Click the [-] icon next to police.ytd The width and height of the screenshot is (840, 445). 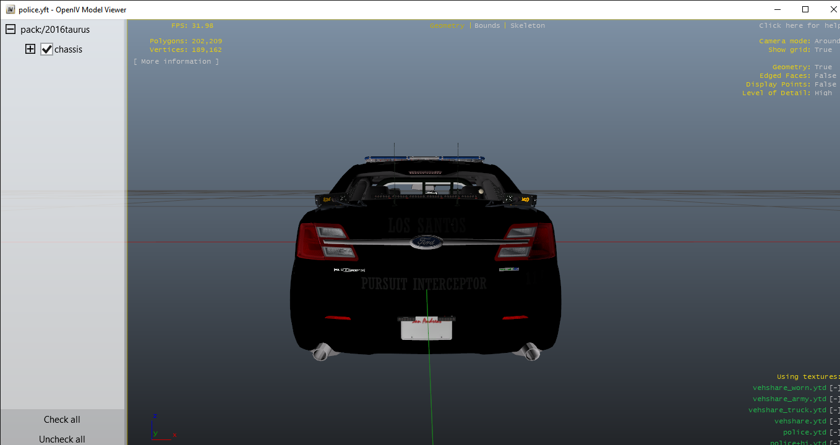point(834,433)
